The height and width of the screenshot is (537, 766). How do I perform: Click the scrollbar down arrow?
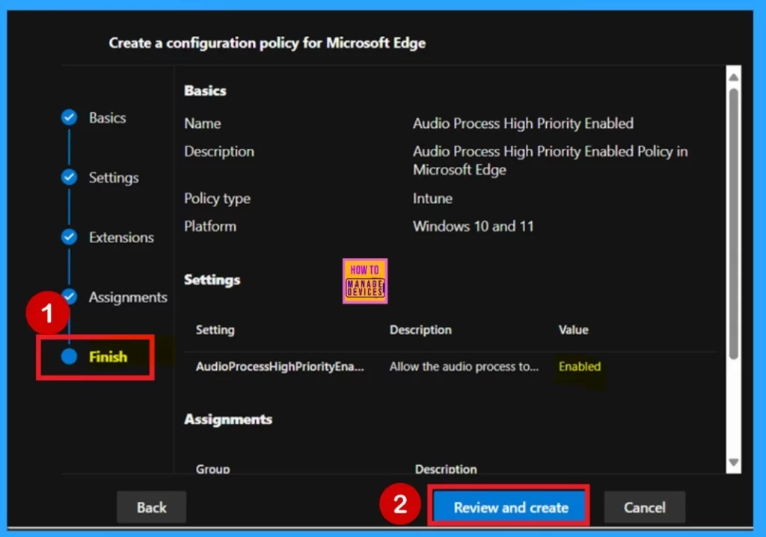(733, 461)
